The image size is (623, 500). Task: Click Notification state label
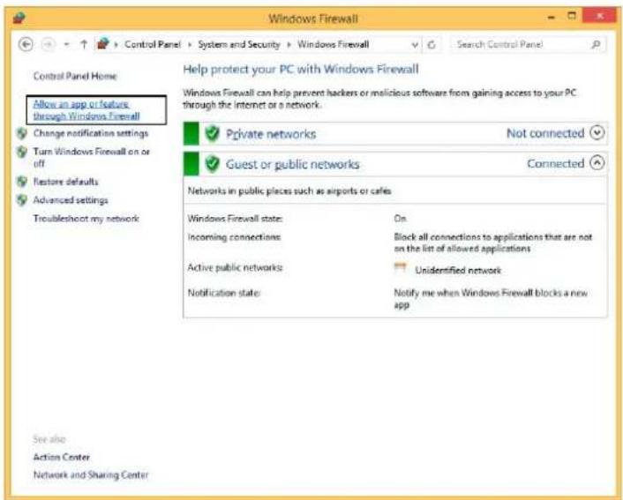223,293
